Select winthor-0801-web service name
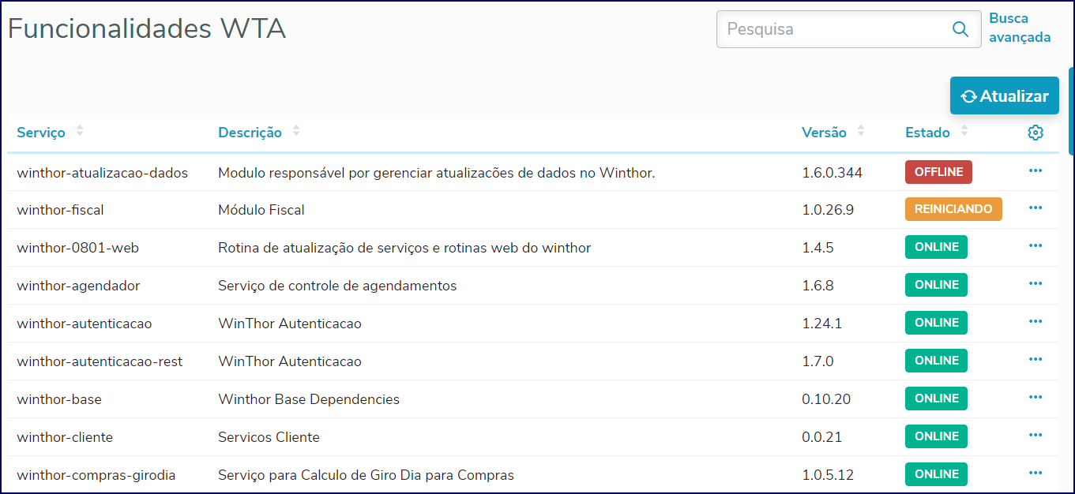Screen dimensions: 1075x494 (x=77, y=248)
